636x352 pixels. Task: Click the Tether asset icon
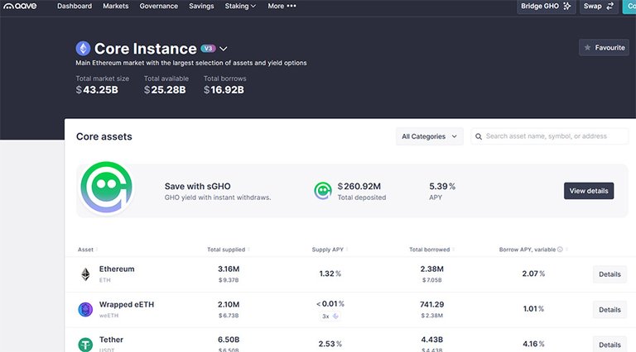(84, 345)
